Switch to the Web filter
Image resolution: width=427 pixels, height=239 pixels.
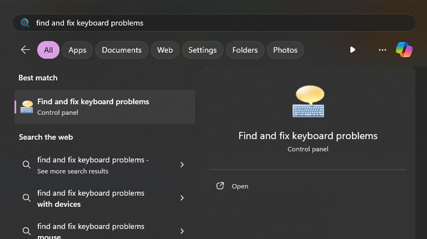coord(165,50)
